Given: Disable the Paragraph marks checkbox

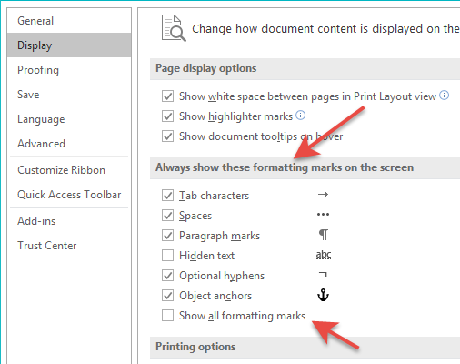Looking at the screenshot, I should point(167,236).
